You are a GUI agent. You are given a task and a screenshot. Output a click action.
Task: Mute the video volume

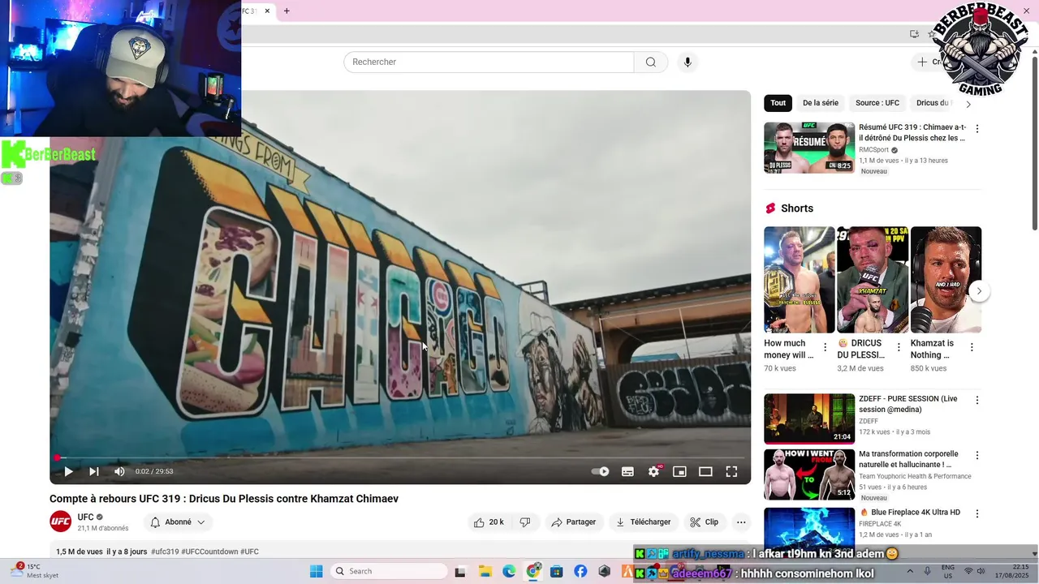click(119, 471)
